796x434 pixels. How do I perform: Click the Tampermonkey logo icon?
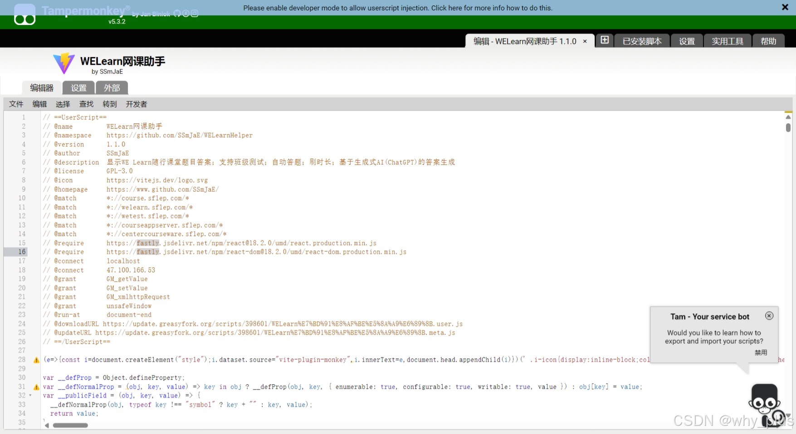24,14
